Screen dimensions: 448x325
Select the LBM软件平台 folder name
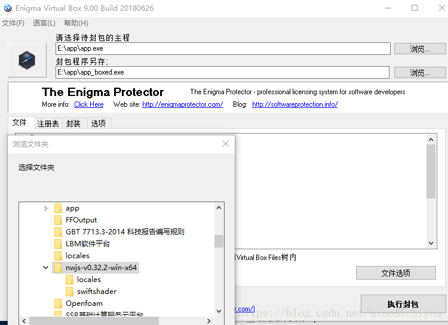[x=88, y=244]
